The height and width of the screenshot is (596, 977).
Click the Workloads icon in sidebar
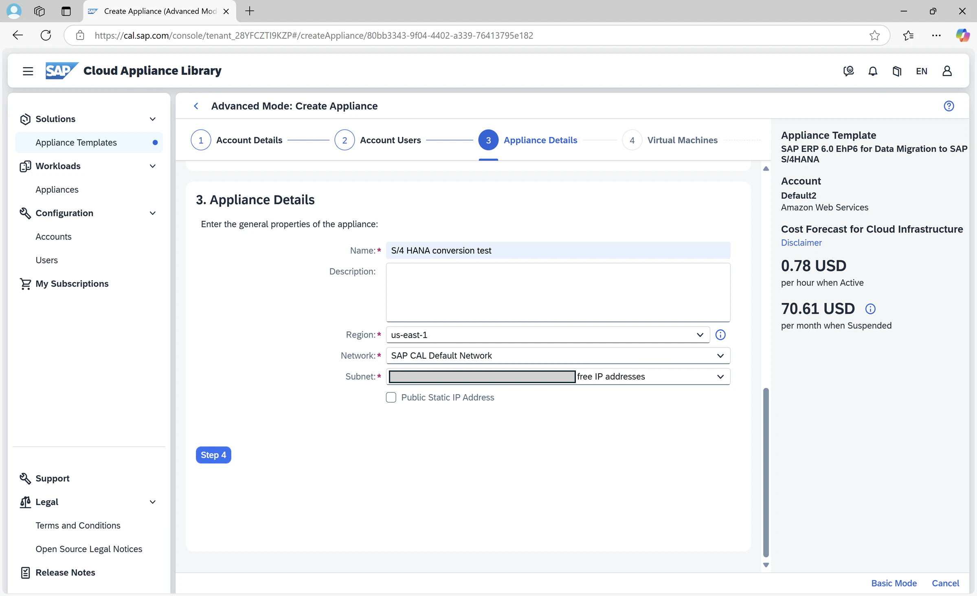(25, 166)
